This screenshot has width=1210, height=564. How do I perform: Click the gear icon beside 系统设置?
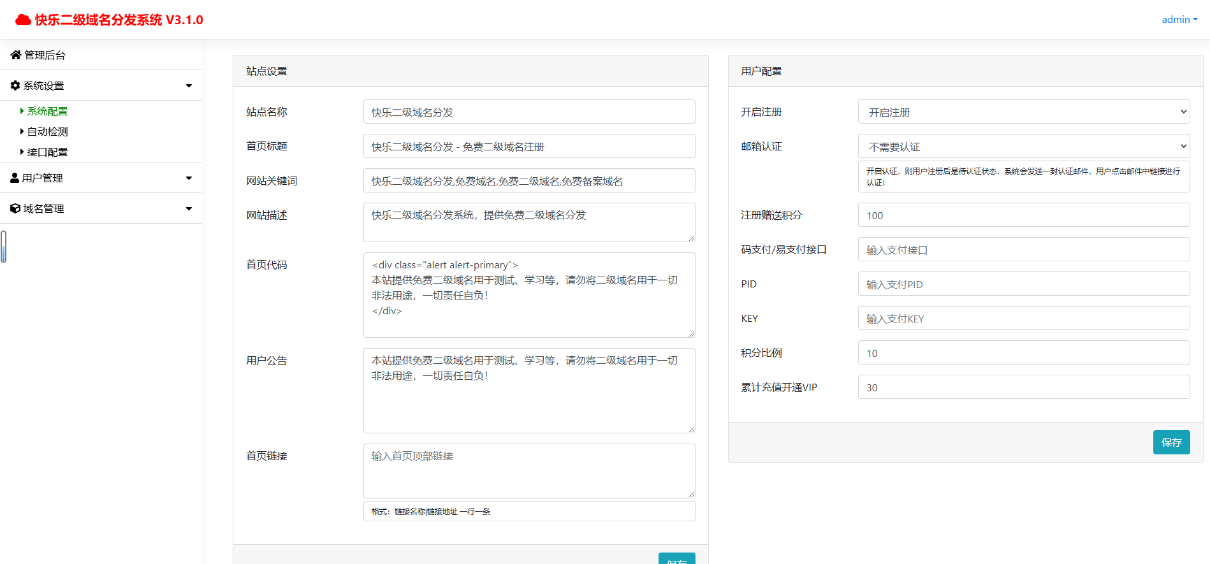pos(15,85)
